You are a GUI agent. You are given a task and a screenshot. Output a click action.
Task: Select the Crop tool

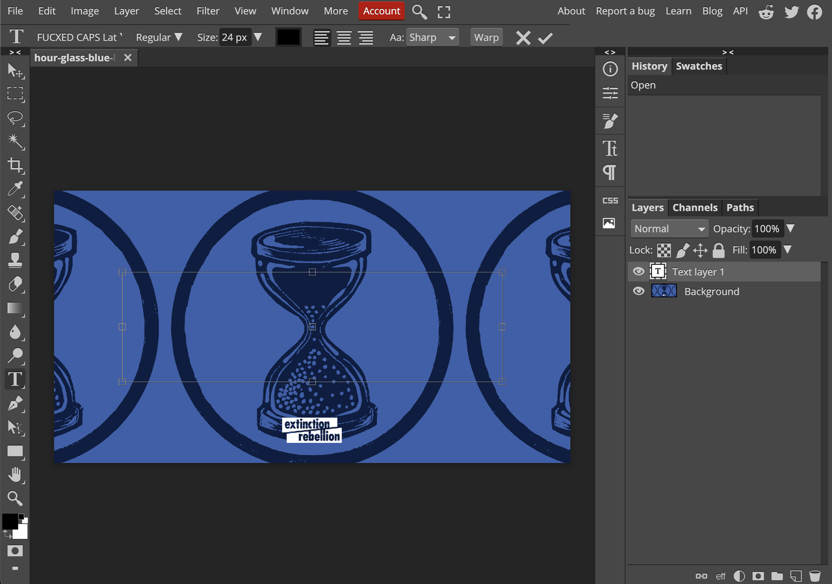tap(15, 165)
